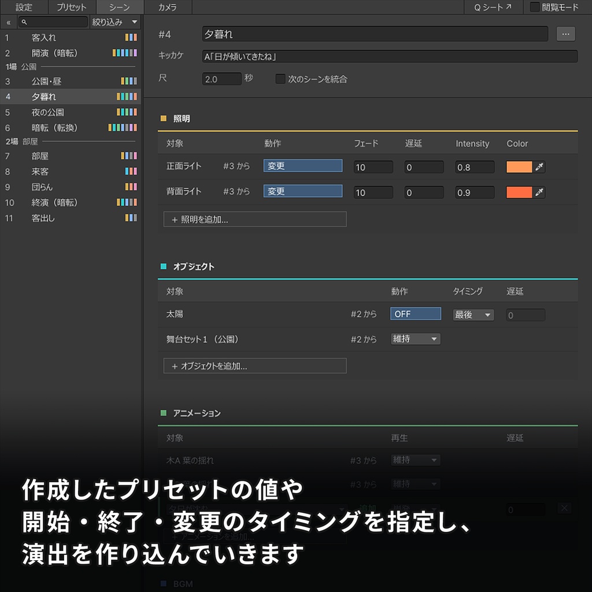Click 遅延 field for 背面ライト
Viewport: 592px width, 592px height.
(x=424, y=192)
